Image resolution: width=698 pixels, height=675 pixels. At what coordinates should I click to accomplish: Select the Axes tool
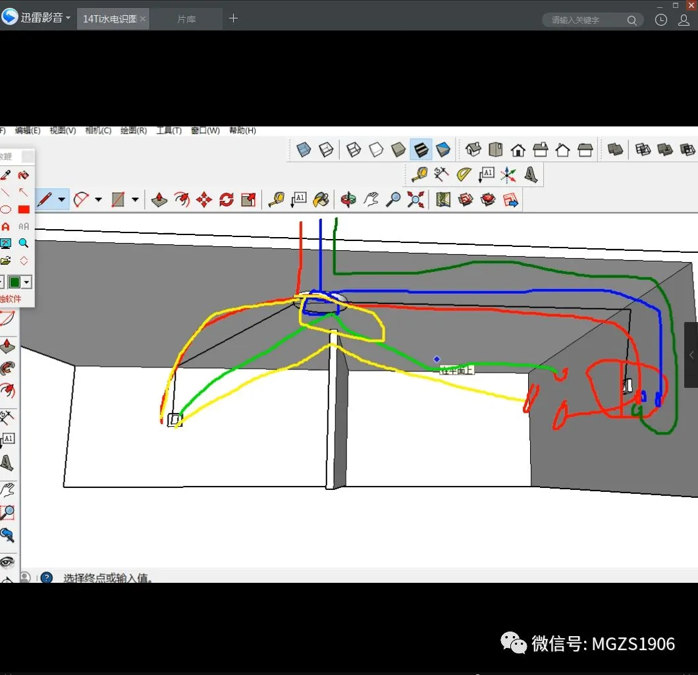coord(508,175)
